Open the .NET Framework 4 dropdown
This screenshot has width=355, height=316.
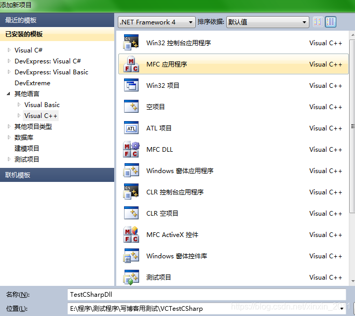coord(156,22)
